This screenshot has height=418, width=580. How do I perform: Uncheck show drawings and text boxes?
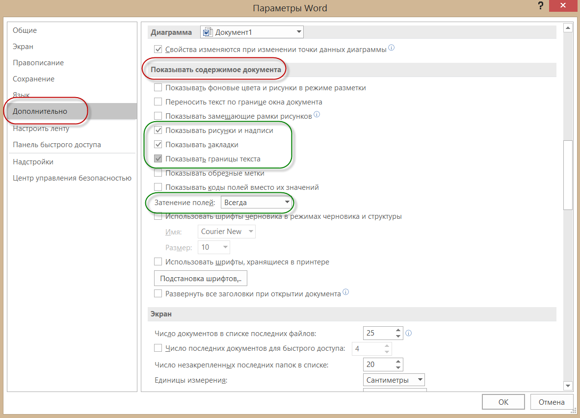(158, 130)
